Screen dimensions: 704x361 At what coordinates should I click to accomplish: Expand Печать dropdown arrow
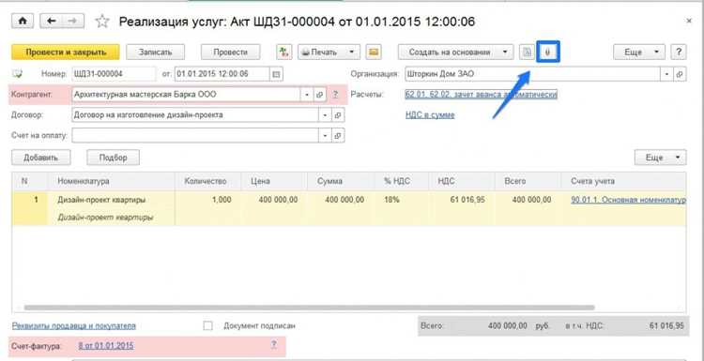point(352,52)
